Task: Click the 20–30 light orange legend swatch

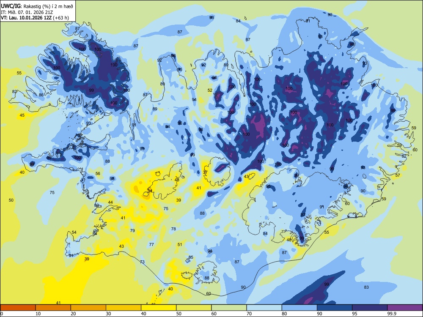Action: (x=88, y=308)
